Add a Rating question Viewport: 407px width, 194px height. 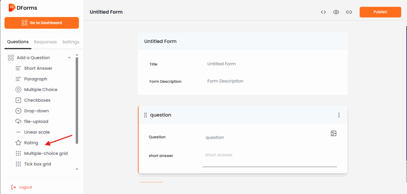31,143
